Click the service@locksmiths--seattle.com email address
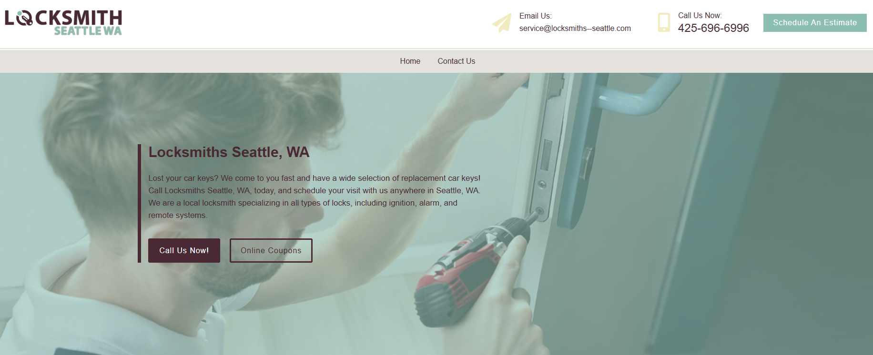This screenshot has height=355, width=873. click(575, 29)
